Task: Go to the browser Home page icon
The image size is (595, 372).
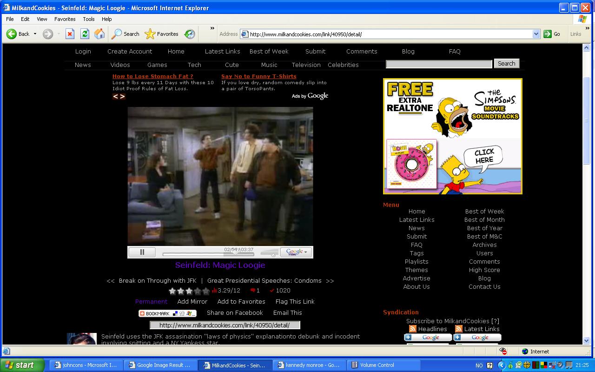Action: [99, 33]
